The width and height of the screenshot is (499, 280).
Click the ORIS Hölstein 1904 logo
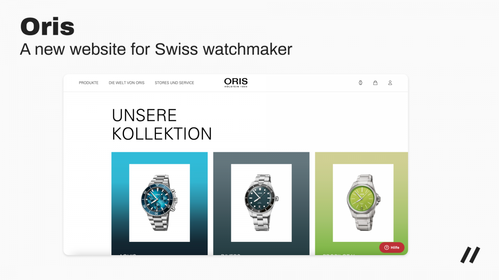[236, 83]
